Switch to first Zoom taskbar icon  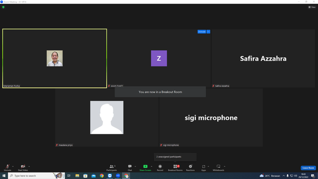110,176
